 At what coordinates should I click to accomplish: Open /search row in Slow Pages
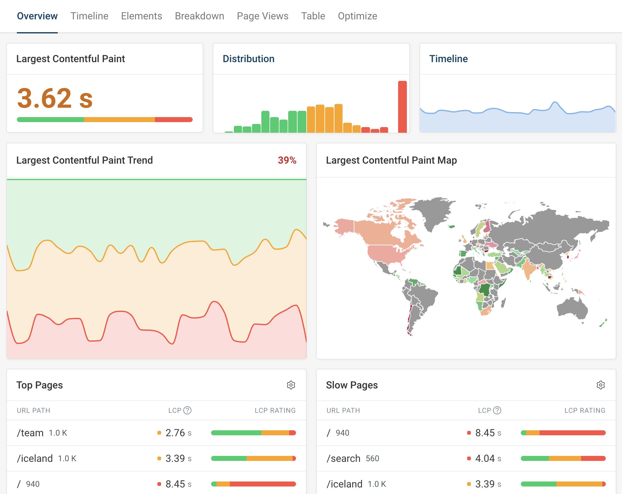coord(343,458)
